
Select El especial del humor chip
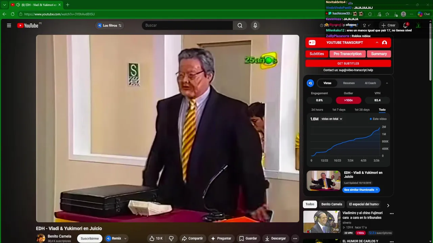(x=364, y=204)
